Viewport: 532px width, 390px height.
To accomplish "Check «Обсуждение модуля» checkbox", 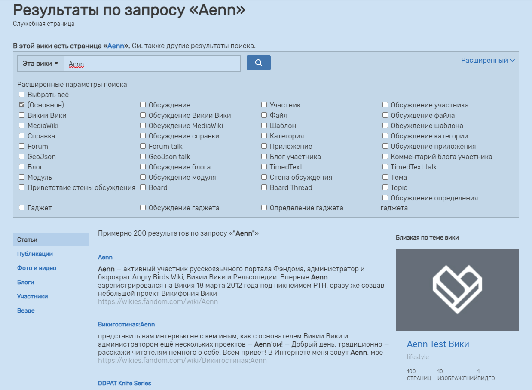I will click(143, 177).
